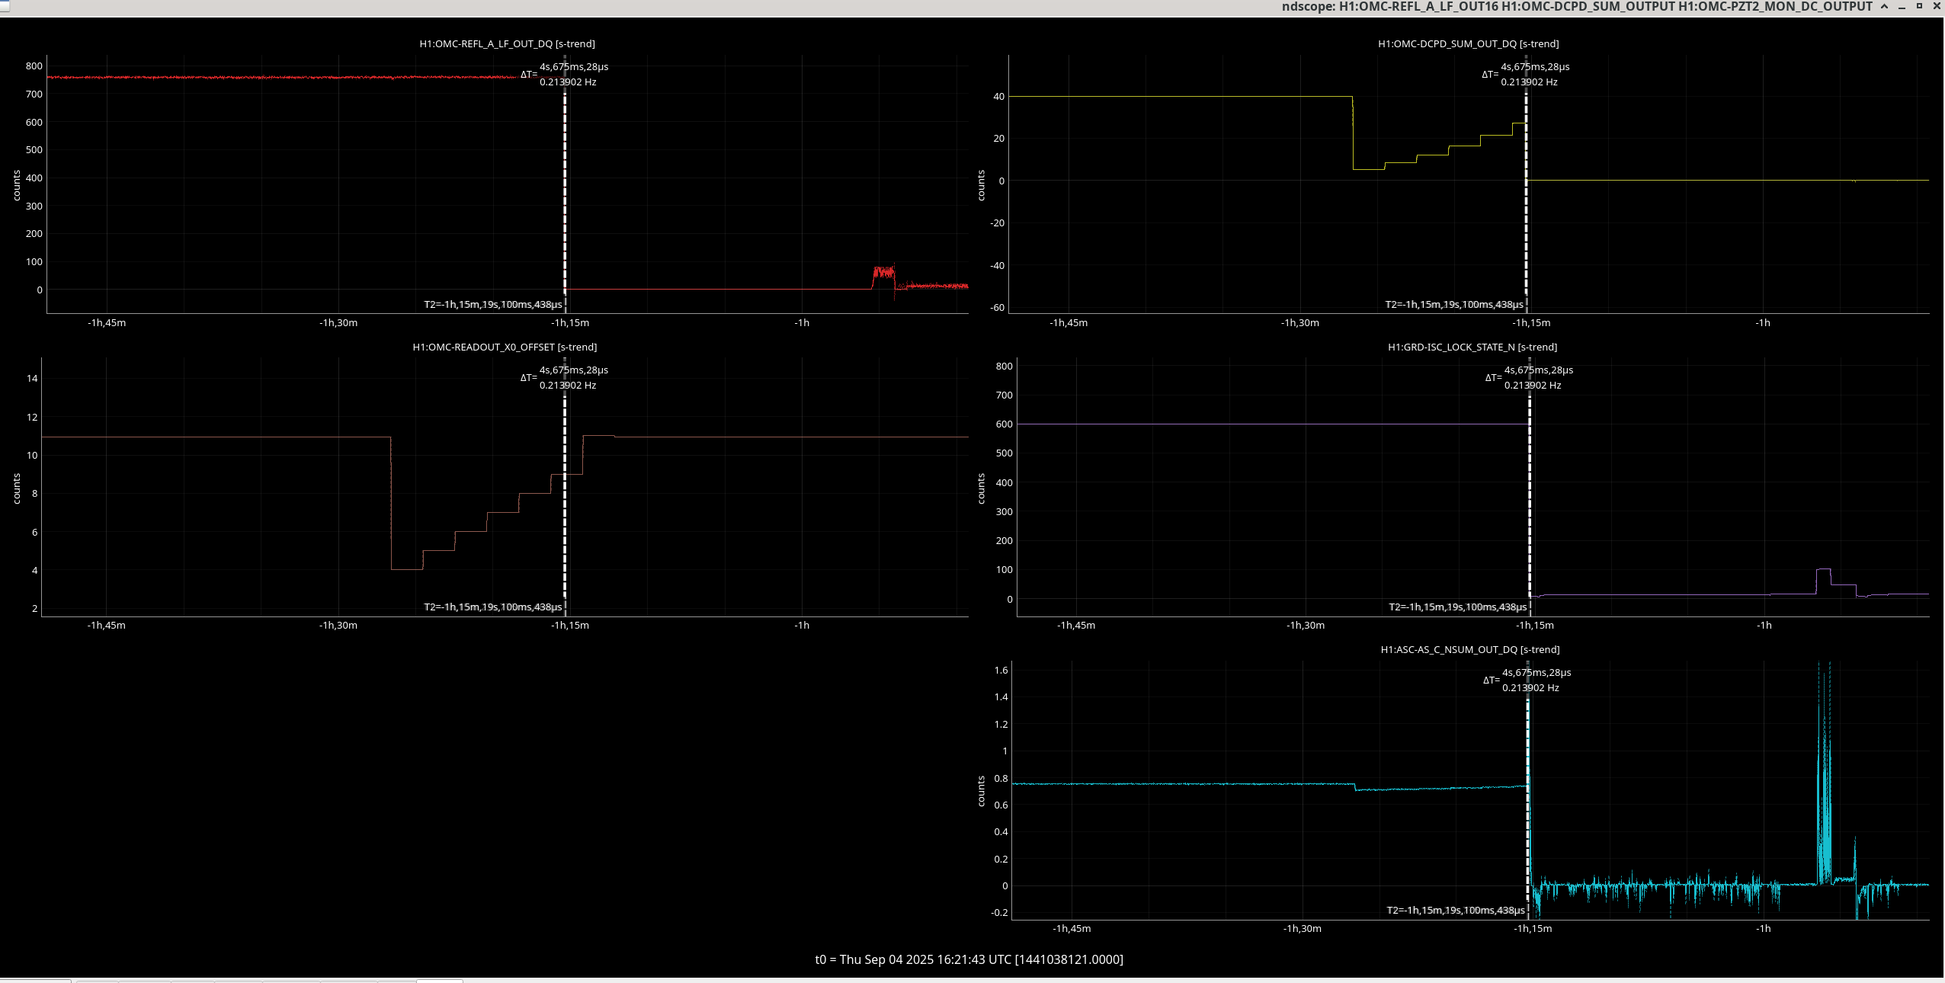
Task: Minimize the ndscope window
Action: click(1902, 7)
